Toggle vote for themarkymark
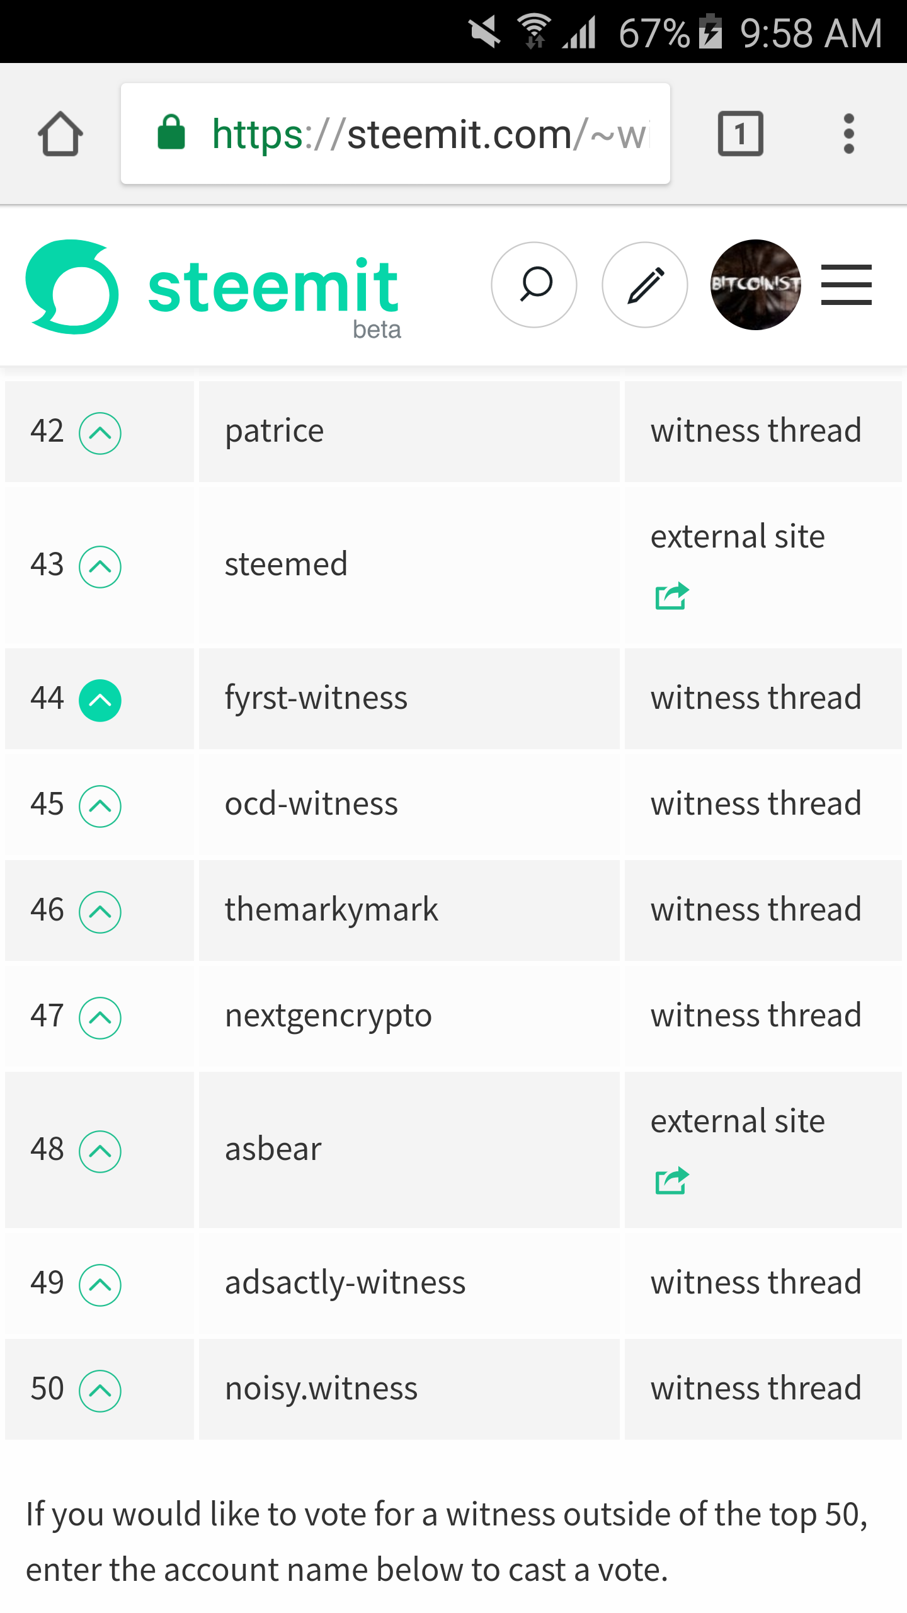Viewport: 907px width, 1613px height. tap(100, 912)
